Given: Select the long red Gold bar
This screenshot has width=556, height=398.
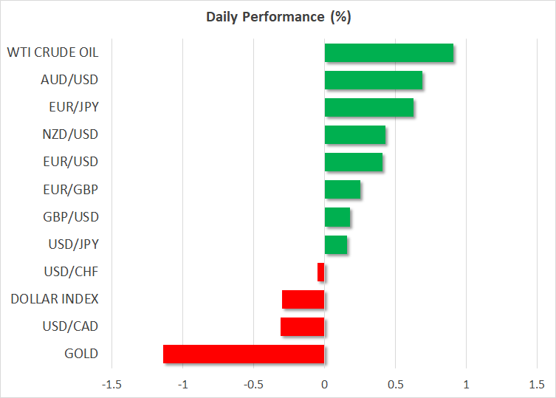Looking at the screenshot, I should 244,354.
